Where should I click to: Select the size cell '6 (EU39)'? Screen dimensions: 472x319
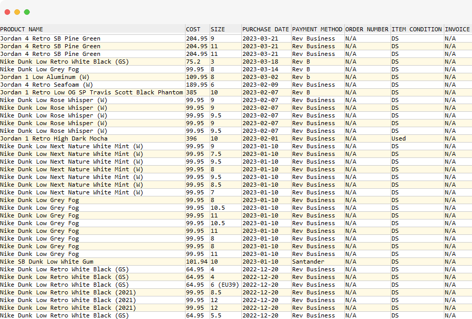tap(224, 285)
